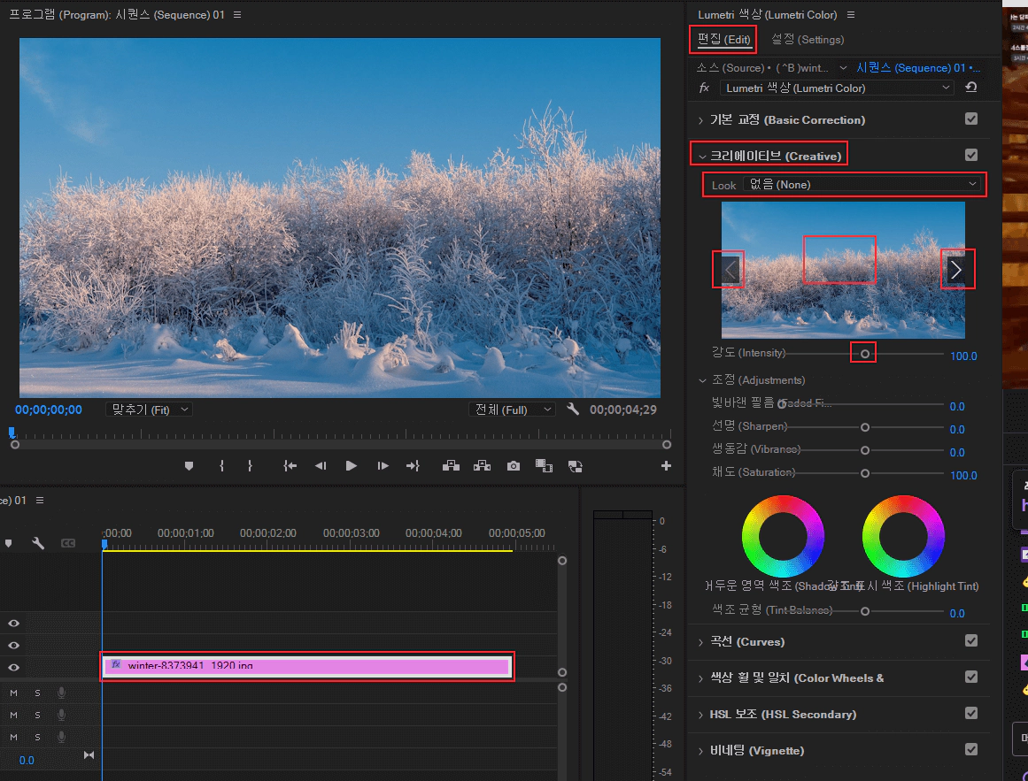Reset the Lumetri Color effect
Viewport: 1028px width, 781px height.
(x=971, y=87)
